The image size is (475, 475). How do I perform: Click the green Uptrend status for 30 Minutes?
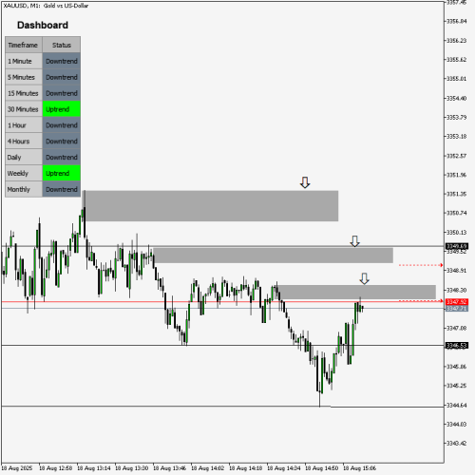pyautogui.click(x=62, y=109)
